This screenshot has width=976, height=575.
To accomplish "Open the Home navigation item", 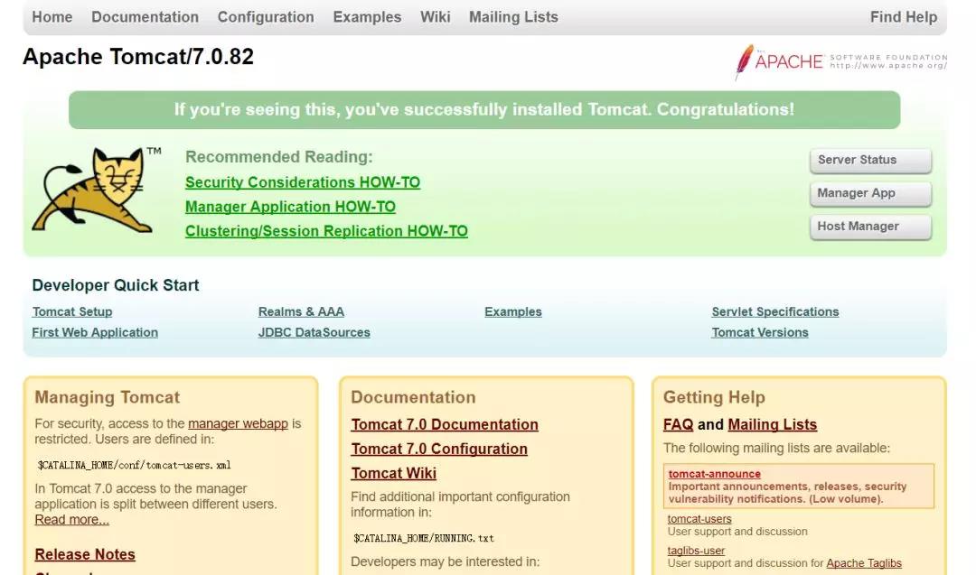I will point(52,17).
